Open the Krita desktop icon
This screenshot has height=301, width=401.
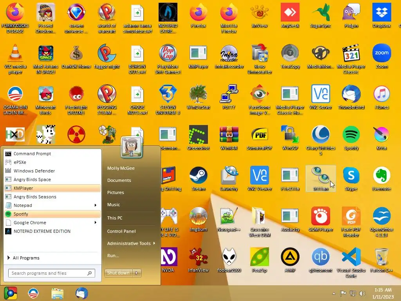(x=381, y=138)
